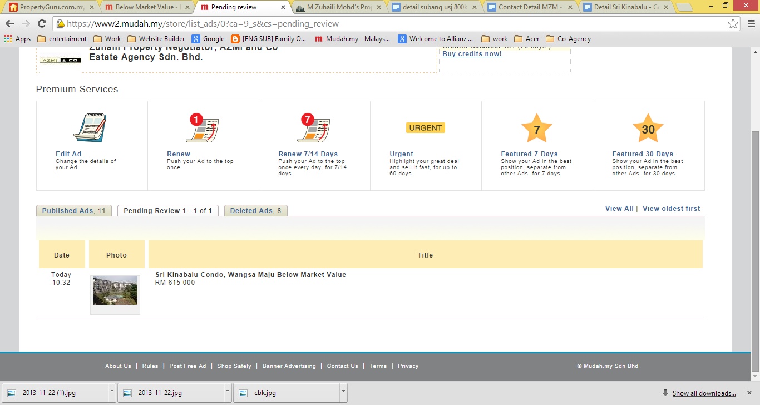Open Banner Advertising footer link
This screenshot has height=405, width=760.
(289, 366)
